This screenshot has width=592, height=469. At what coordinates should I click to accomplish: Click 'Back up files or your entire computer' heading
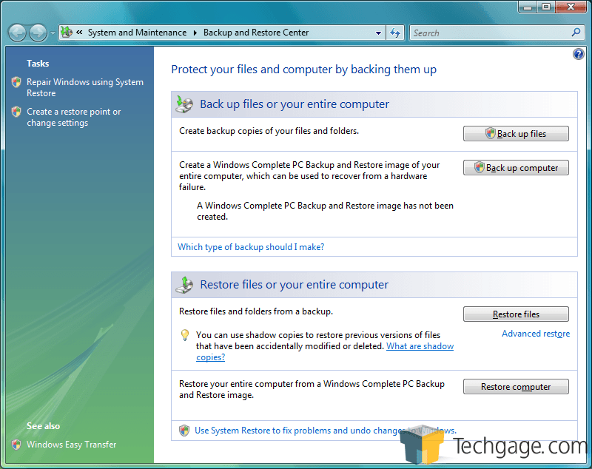coord(295,104)
